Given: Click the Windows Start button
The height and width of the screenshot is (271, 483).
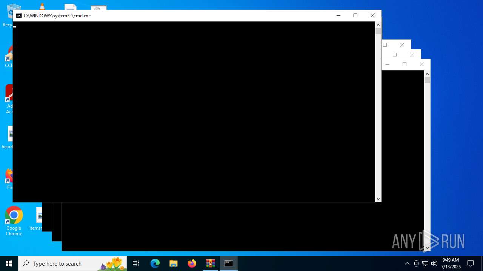Looking at the screenshot, I should (9, 263).
